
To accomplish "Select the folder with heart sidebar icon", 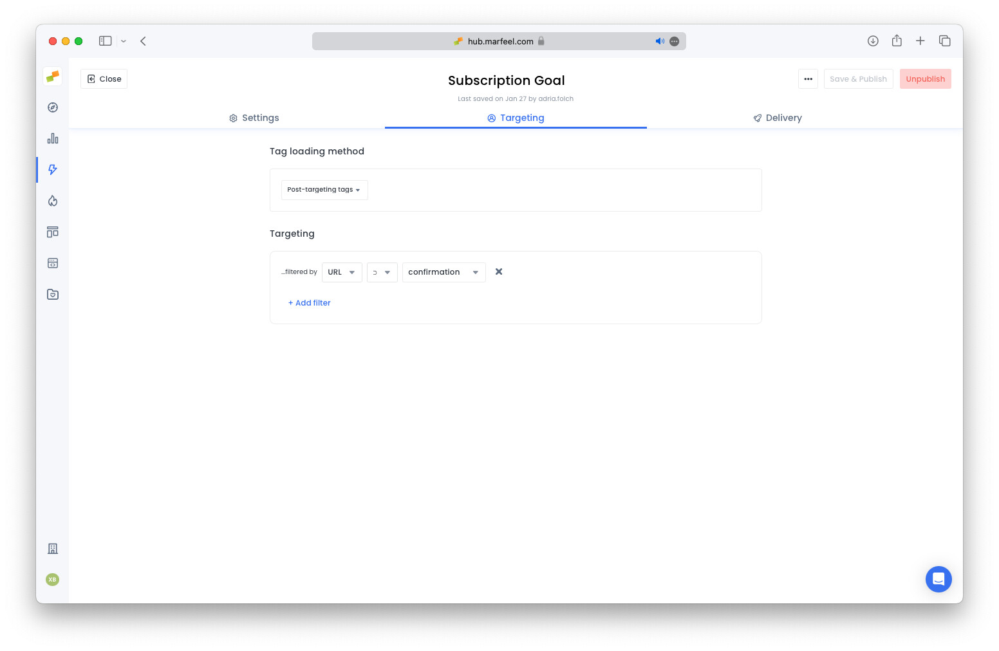I will click(x=52, y=294).
